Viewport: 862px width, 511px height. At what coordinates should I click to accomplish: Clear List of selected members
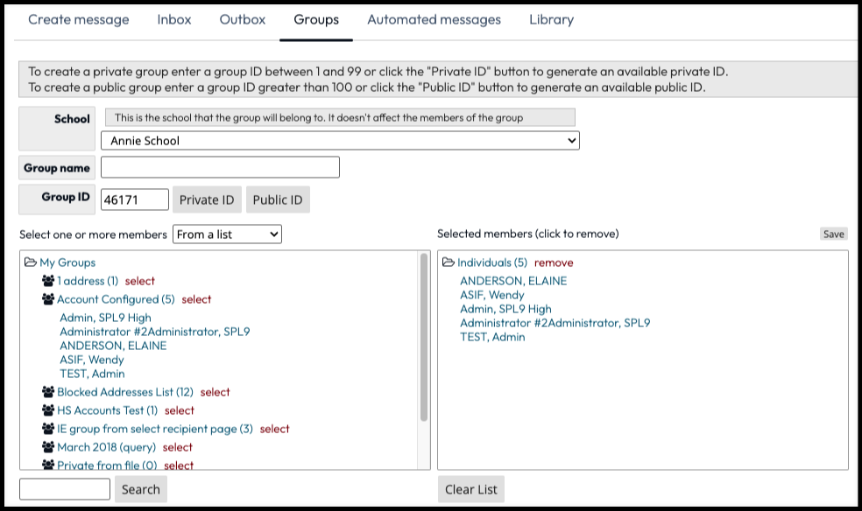[470, 489]
